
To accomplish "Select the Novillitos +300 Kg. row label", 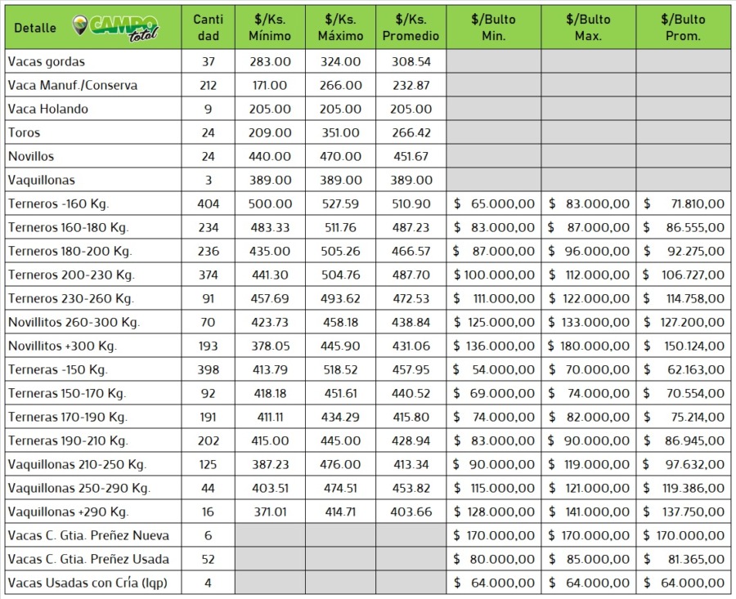I will pos(63,346).
